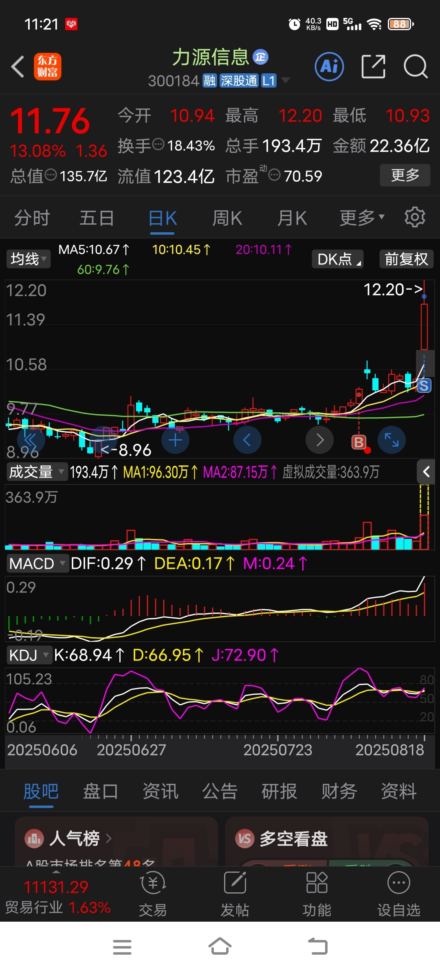
Task: Tap the 12.20 high price label on chart
Action: [393, 290]
